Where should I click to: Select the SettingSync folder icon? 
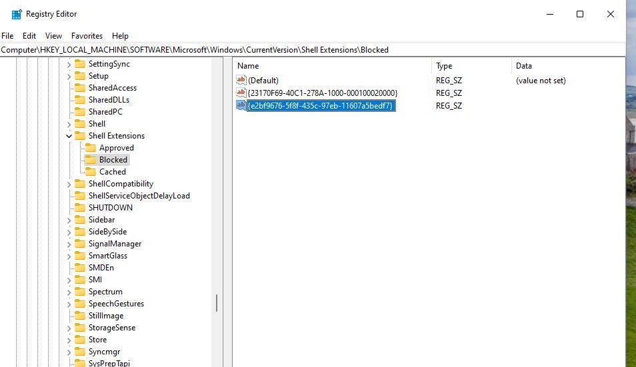(80, 63)
